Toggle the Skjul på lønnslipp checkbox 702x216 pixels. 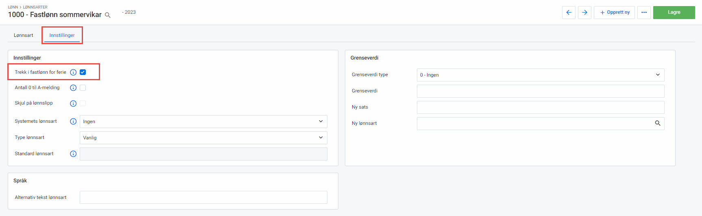[x=83, y=103]
